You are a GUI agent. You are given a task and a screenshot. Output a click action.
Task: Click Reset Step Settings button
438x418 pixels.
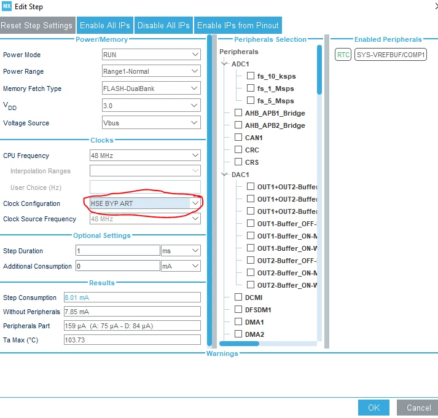coord(37,25)
